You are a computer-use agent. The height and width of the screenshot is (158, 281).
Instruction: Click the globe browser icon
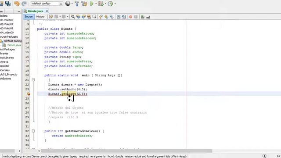68,4
